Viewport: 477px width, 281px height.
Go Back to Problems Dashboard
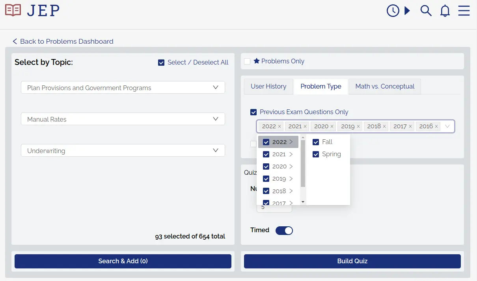tap(62, 41)
